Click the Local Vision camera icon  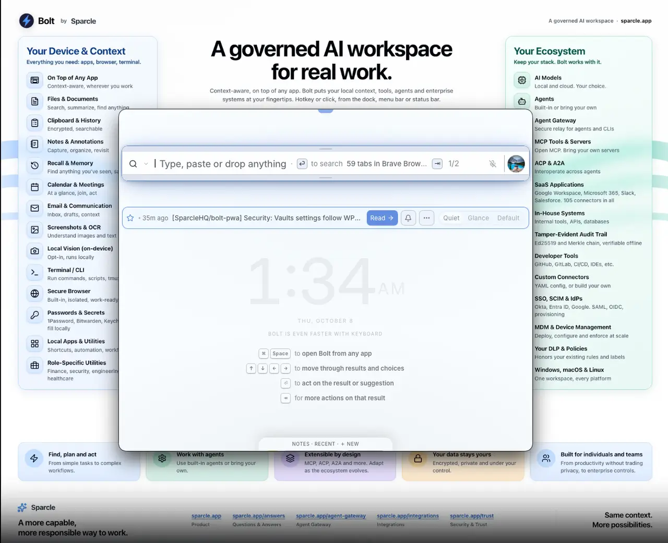[35, 251]
